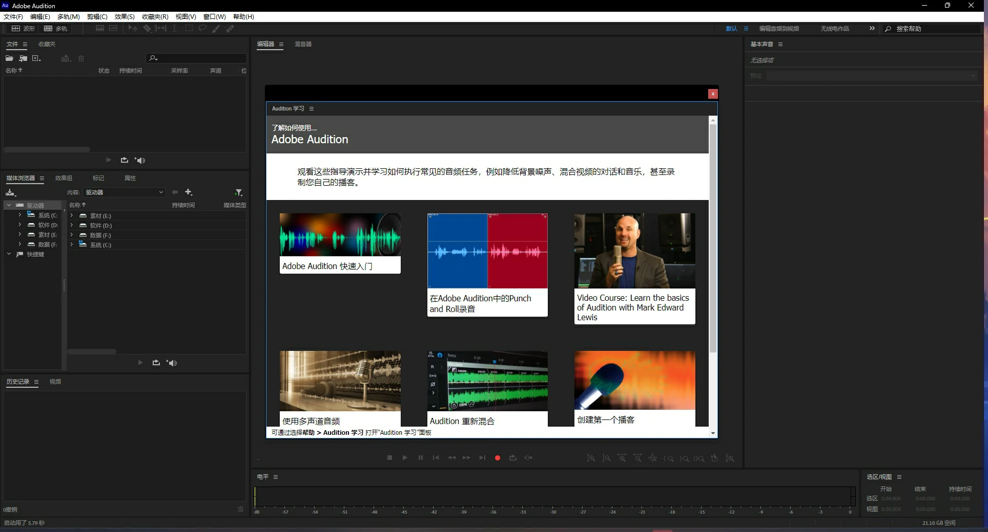Expand 系统 (C: in the drive tree
The width and height of the screenshot is (988, 532).
coord(19,215)
